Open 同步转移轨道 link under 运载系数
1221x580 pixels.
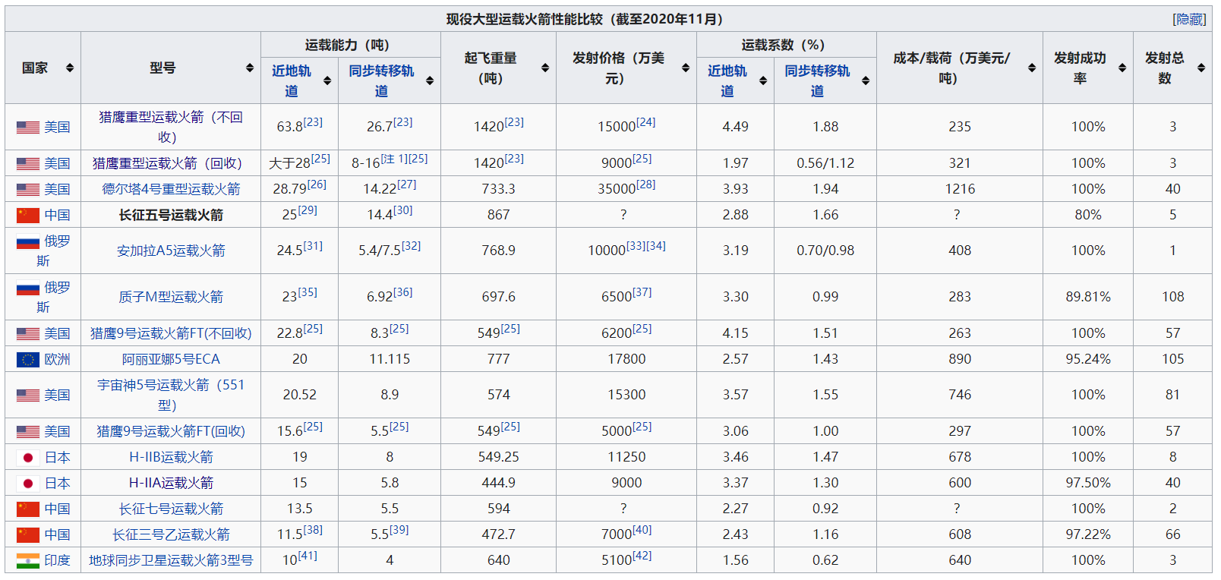[x=817, y=80]
